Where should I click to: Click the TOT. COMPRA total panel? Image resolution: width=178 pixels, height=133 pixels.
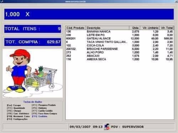[x=33, y=42]
